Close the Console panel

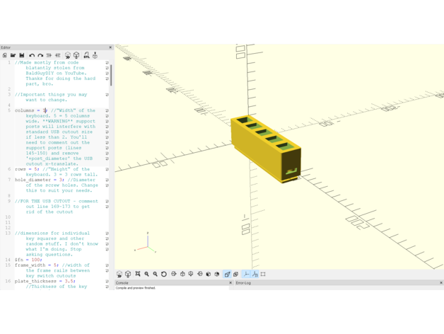pyautogui.click(x=230, y=283)
